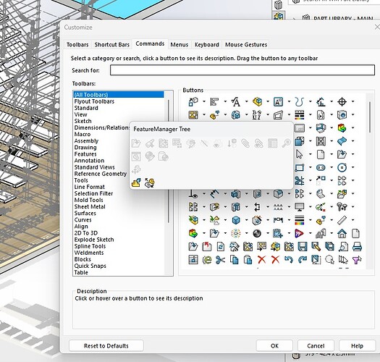Select the text format 'A' icon with checkmark

(x=235, y=102)
